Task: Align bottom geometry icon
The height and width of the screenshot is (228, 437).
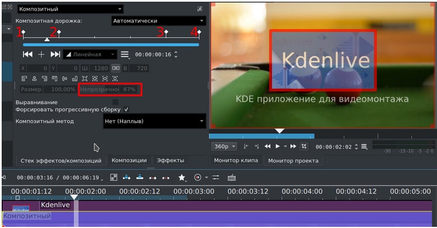Action: click(x=75, y=79)
